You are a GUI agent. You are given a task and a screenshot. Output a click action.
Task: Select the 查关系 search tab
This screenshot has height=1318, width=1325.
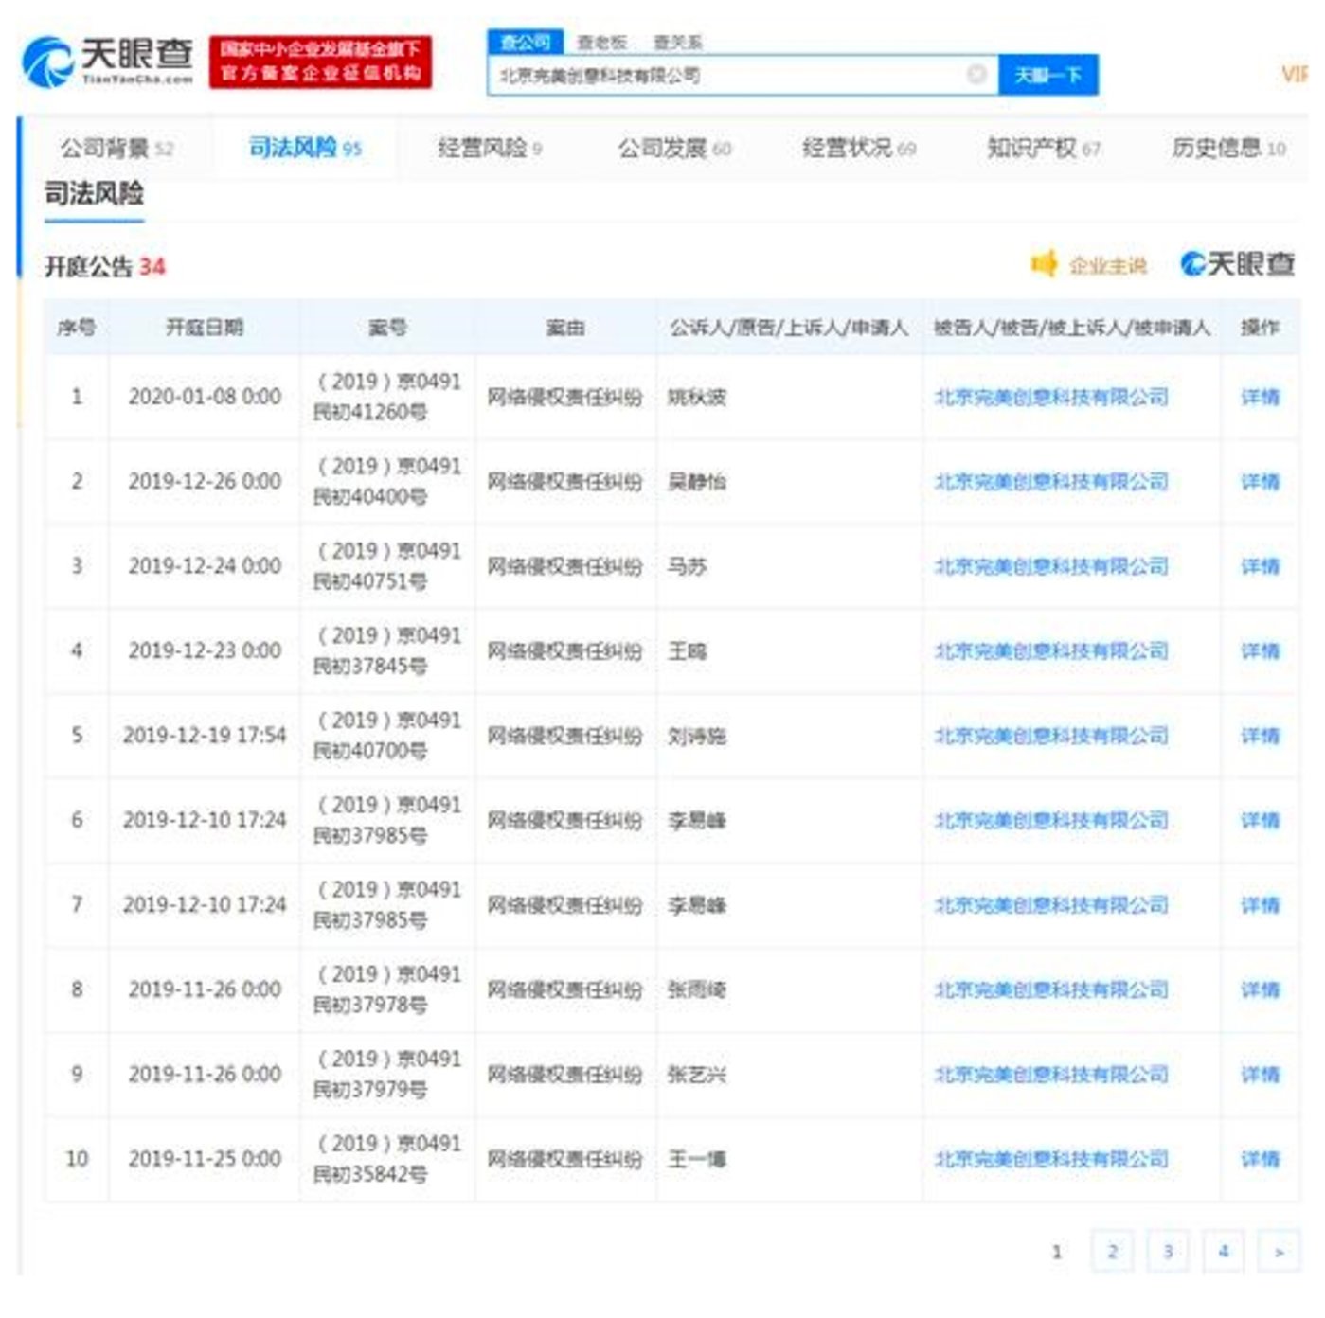pyautogui.click(x=678, y=42)
